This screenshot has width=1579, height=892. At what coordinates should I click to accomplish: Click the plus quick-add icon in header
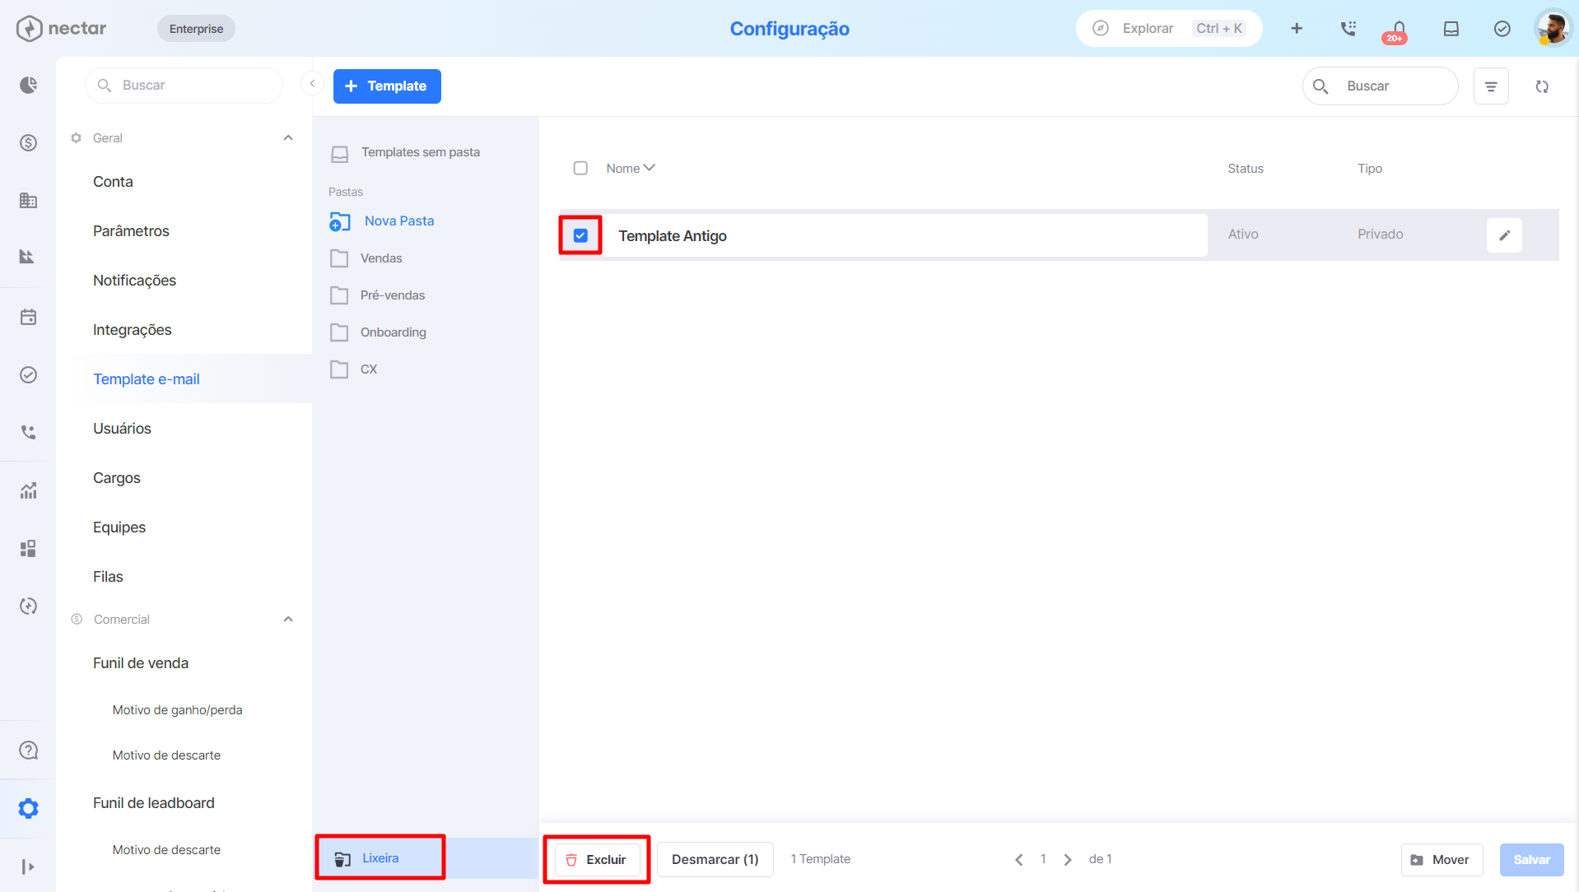(x=1297, y=29)
